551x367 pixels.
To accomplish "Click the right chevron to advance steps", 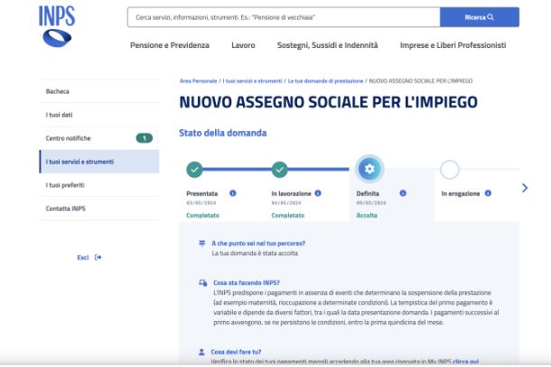I will click(525, 188).
